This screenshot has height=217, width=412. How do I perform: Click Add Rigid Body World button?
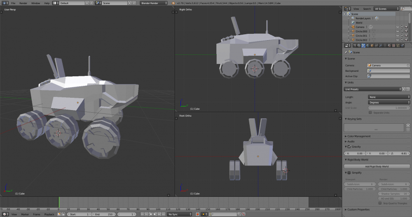pyautogui.click(x=377, y=167)
